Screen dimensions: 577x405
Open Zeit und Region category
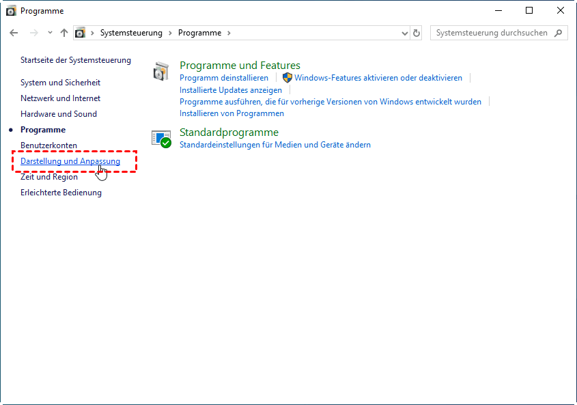click(49, 177)
